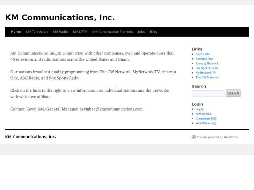Visit the WordPress.org link
Screen dimensions: 254x190
click(205, 123)
